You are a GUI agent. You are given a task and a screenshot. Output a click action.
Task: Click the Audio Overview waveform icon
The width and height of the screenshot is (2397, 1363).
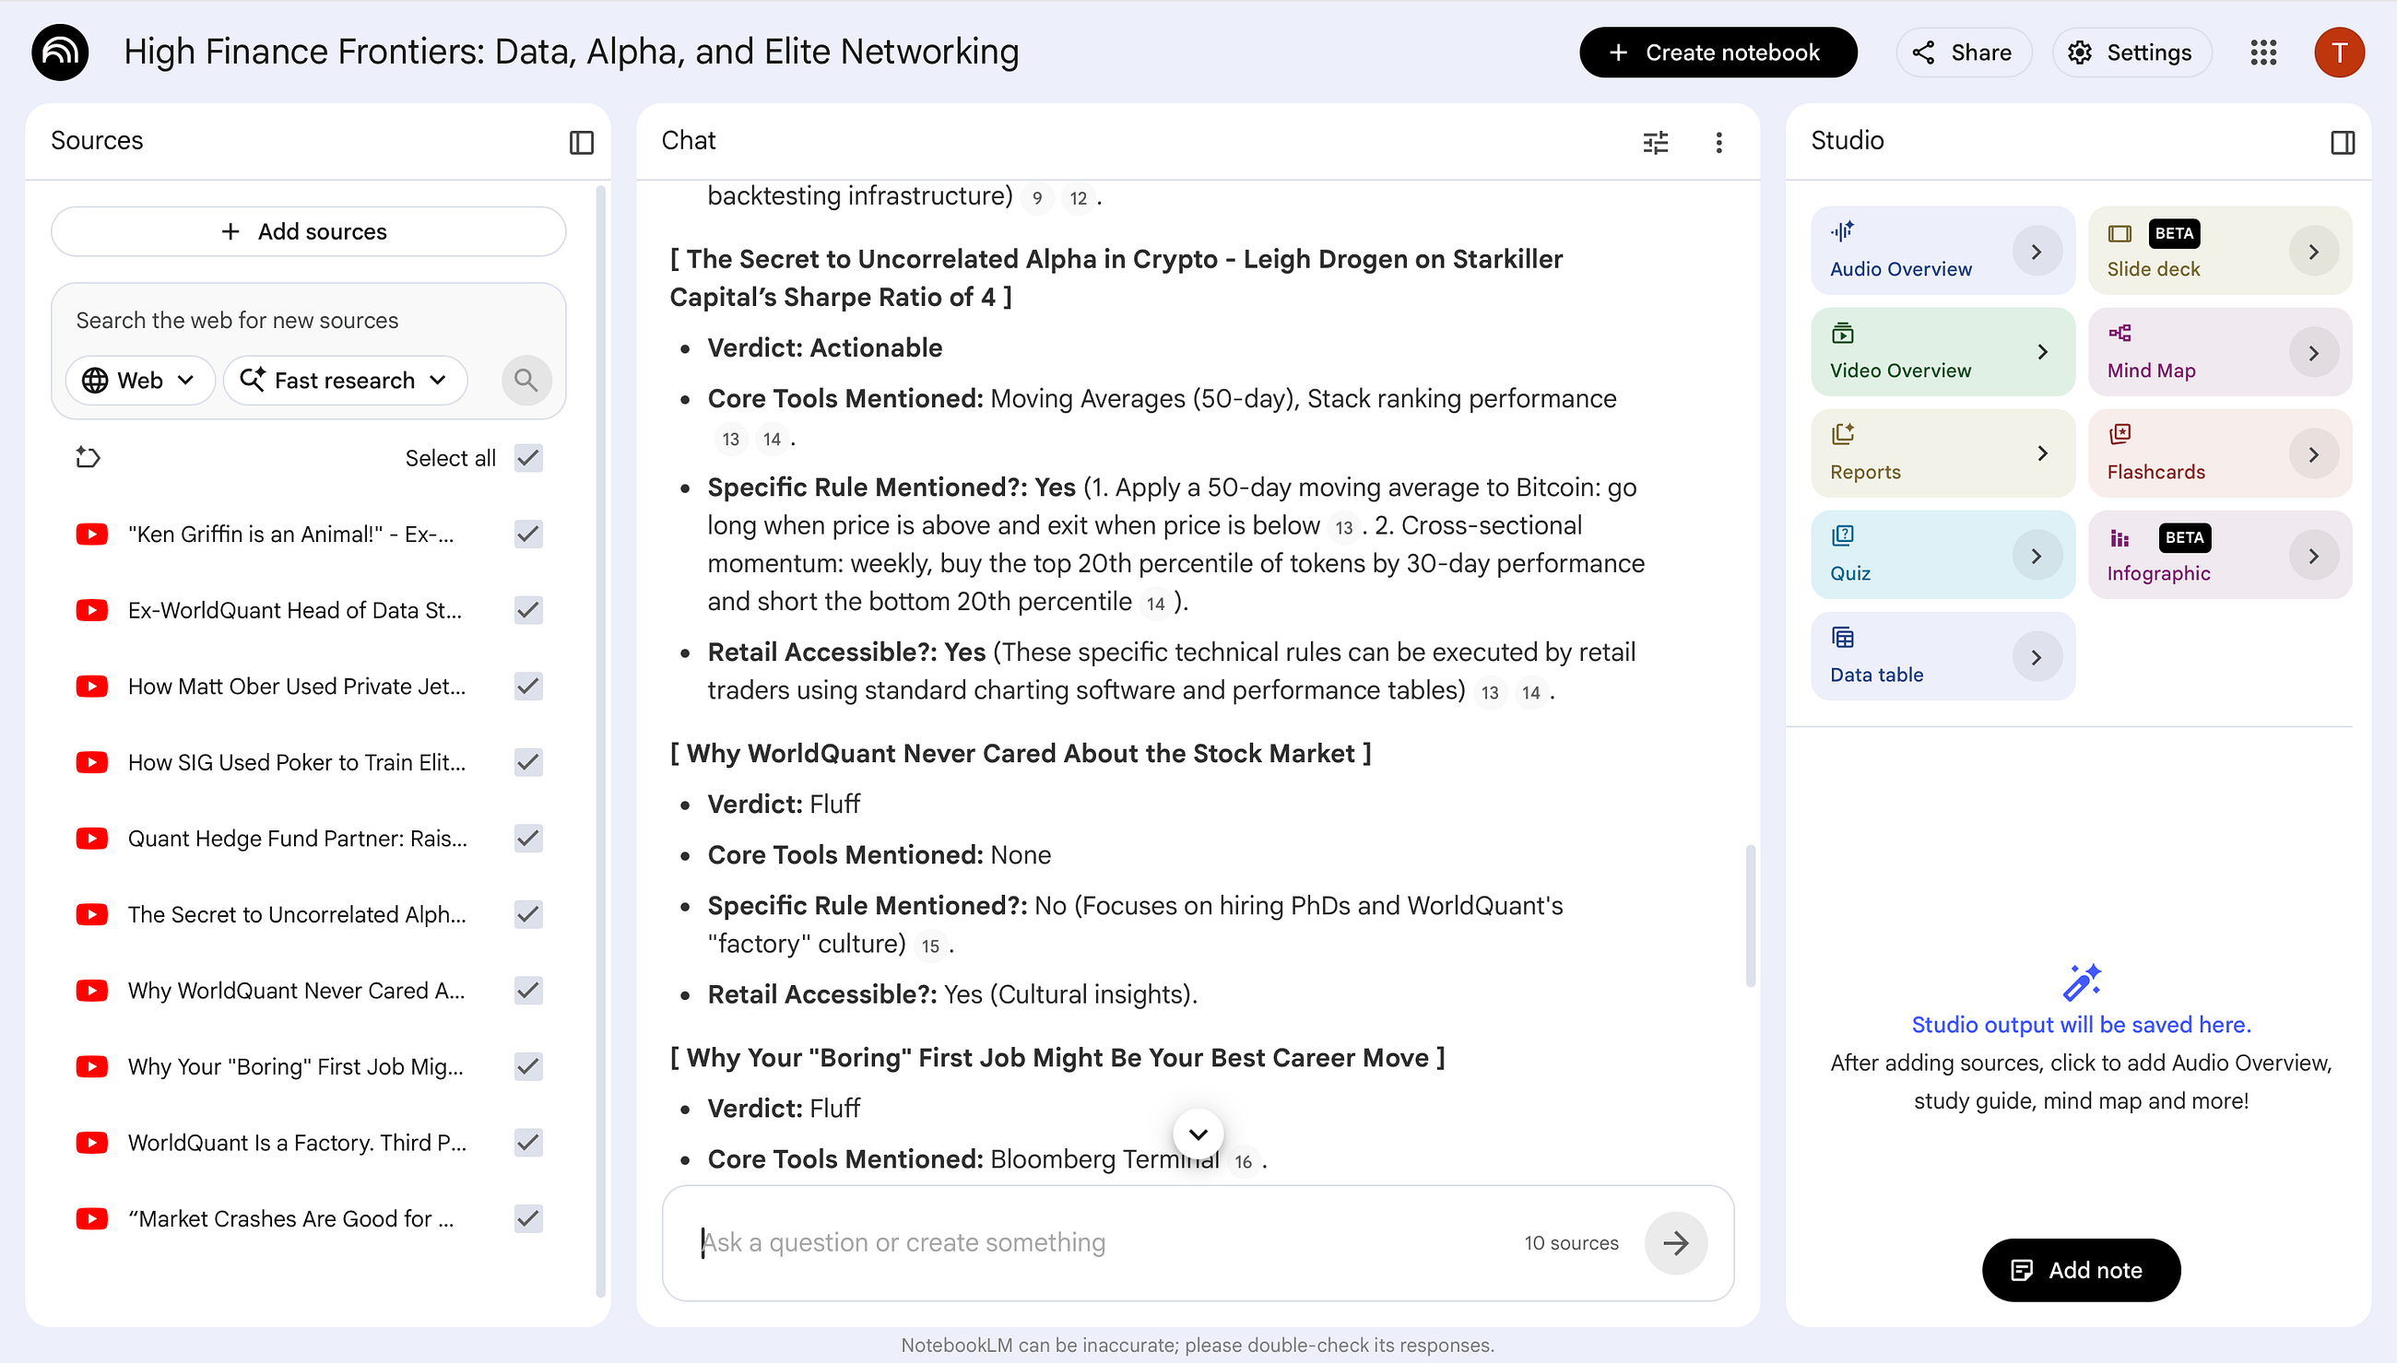tap(1843, 231)
